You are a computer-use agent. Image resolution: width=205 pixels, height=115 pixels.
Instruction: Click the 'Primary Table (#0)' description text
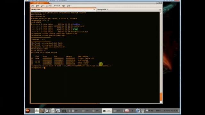tap(86, 58)
